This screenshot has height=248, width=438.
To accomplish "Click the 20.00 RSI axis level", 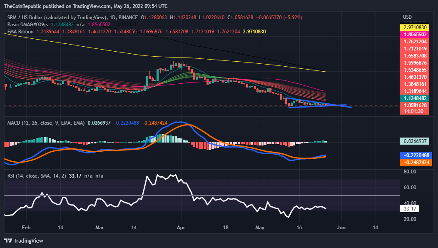I will click(410, 219).
